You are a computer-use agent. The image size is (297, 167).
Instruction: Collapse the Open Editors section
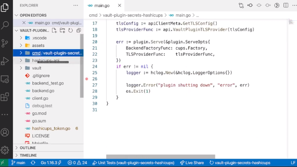point(17,15)
